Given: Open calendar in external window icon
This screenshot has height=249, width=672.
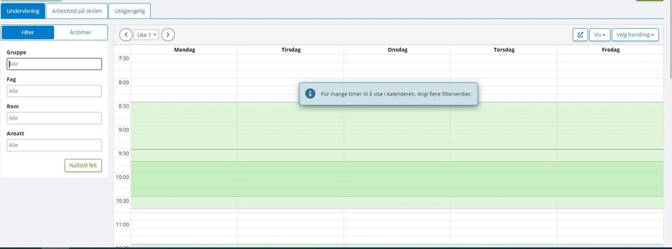Looking at the screenshot, I should (581, 35).
